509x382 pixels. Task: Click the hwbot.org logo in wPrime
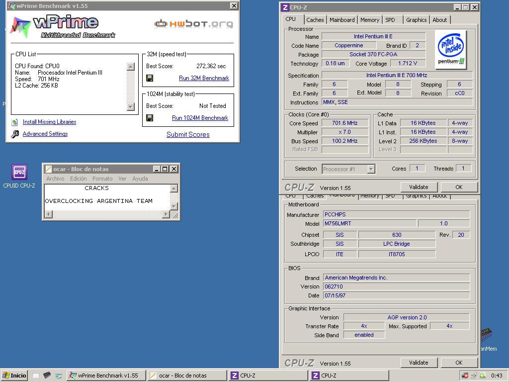(x=193, y=24)
